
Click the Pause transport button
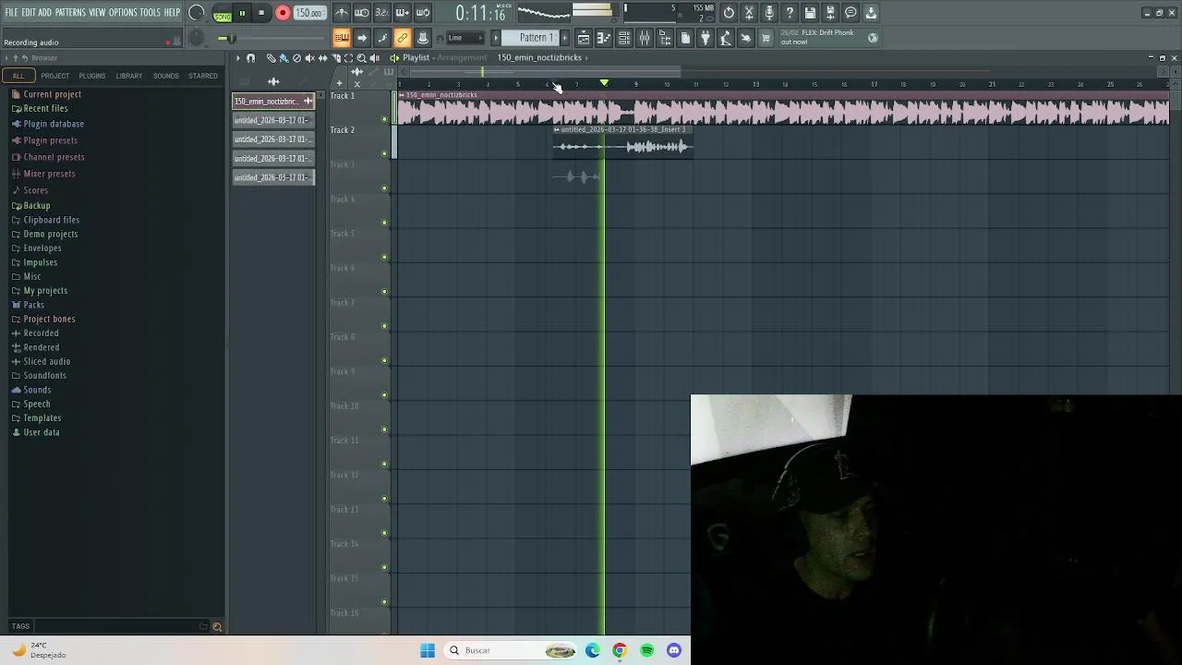point(242,13)
